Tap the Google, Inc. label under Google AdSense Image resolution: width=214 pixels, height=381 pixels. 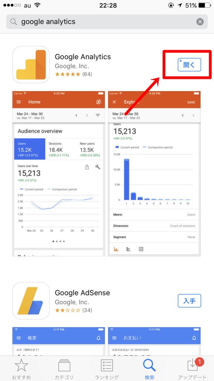click(72, 302)
